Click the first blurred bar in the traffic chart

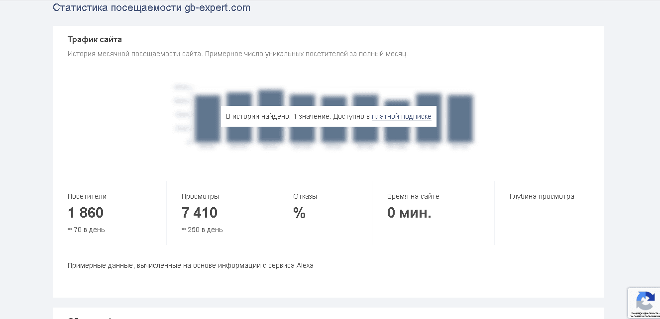pyautogui.click(x=208, y=132)
